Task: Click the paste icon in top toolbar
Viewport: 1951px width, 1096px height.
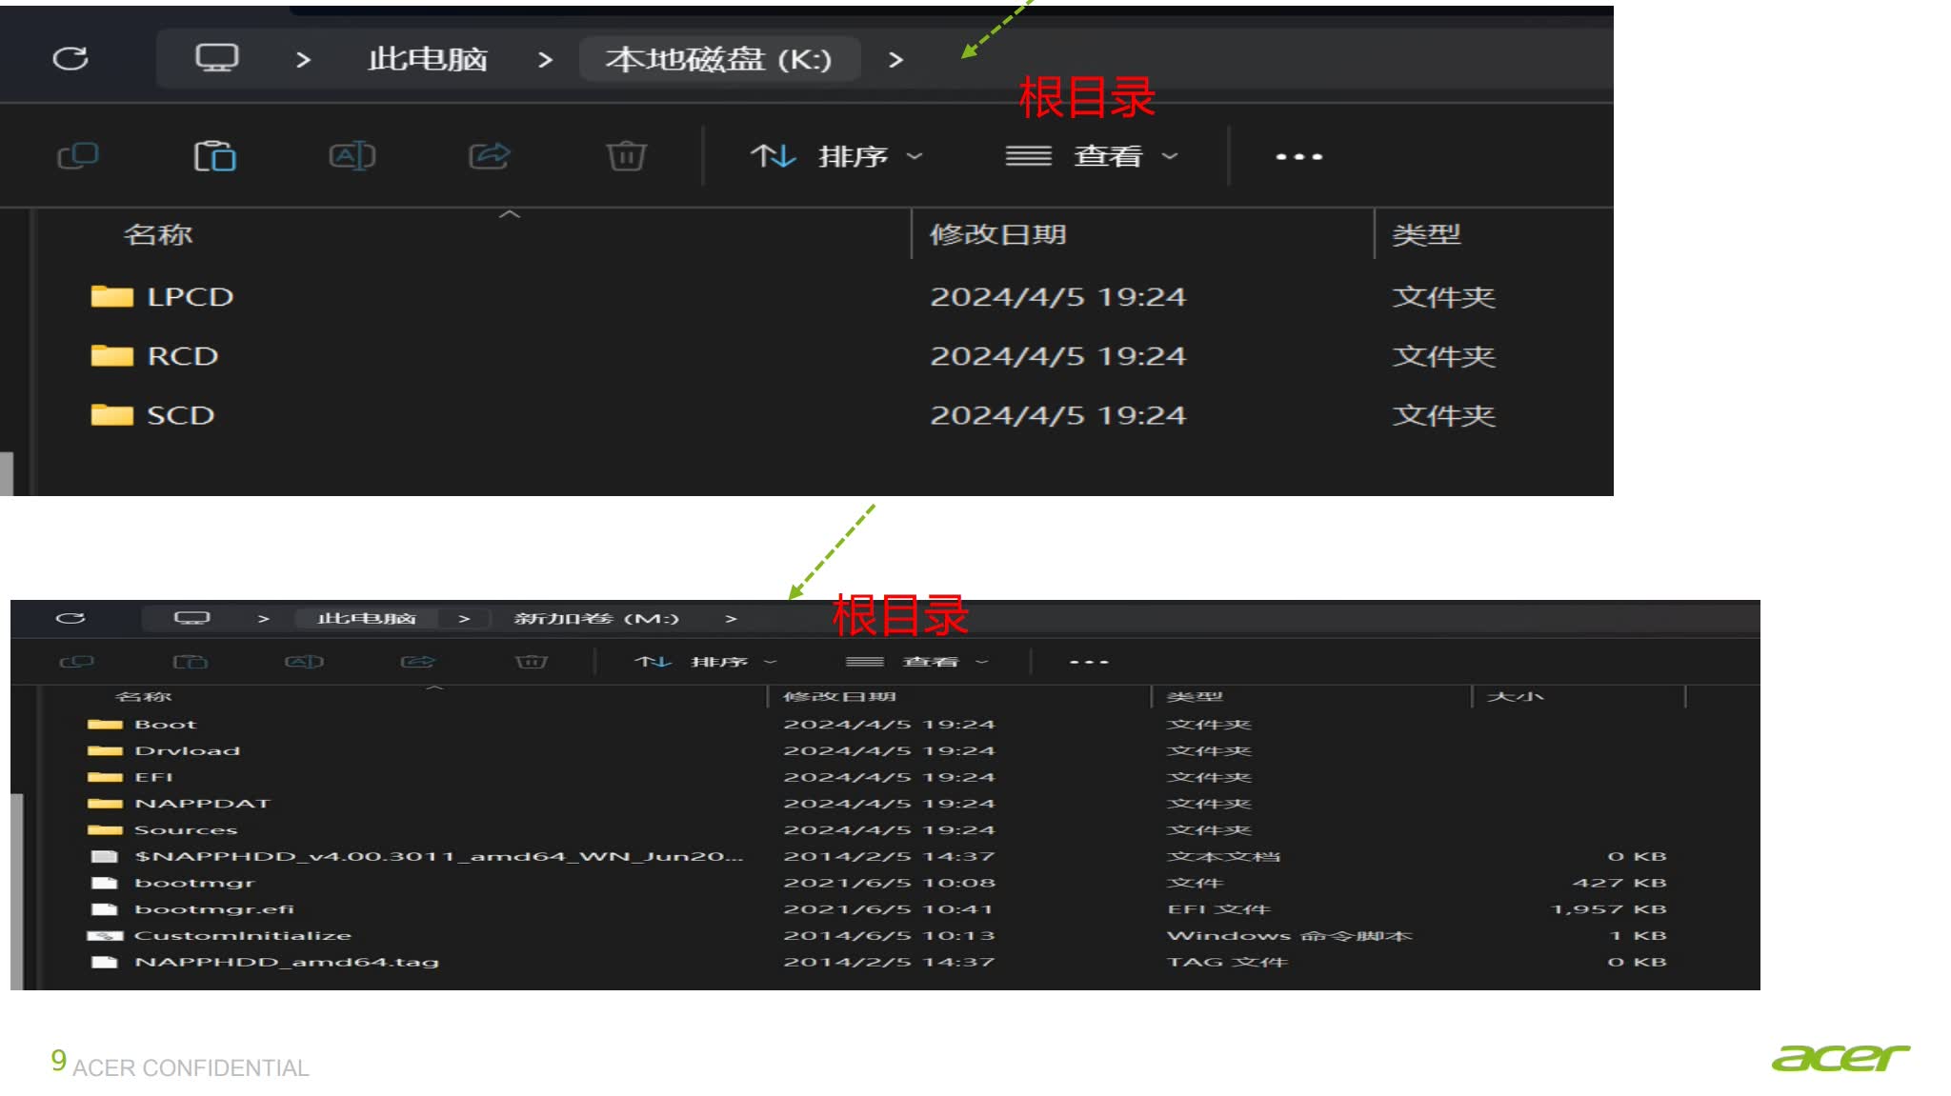Action: click(x=215, y=156)
